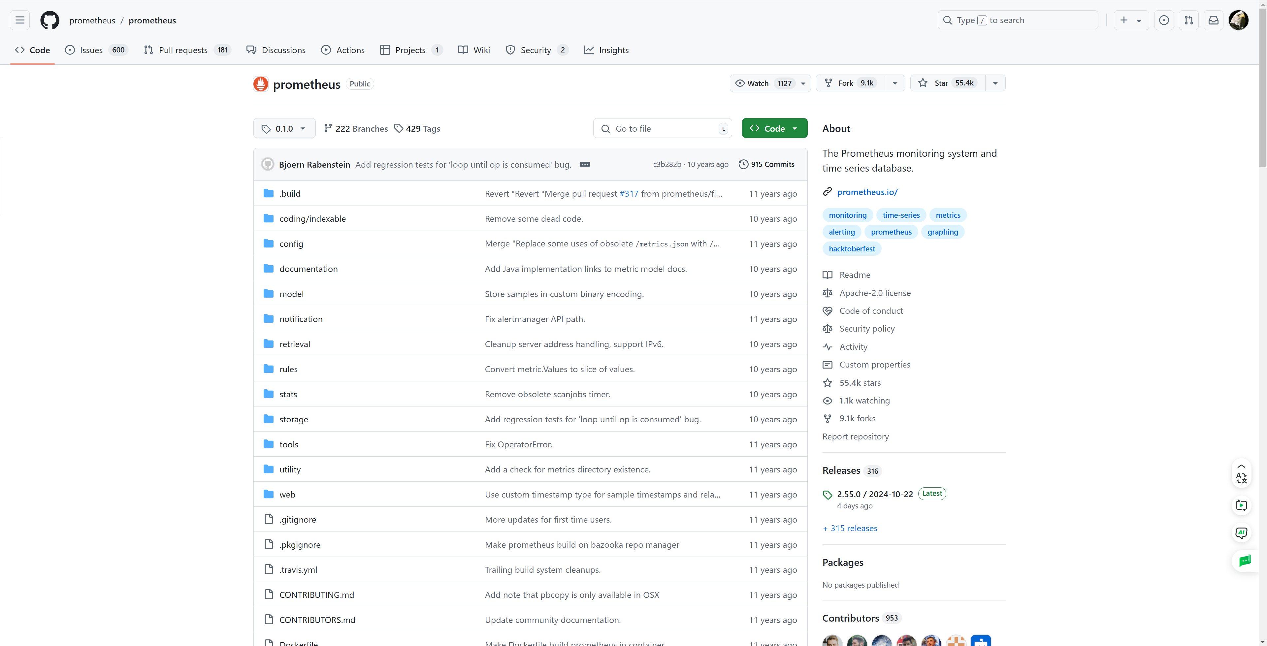Open the Insights tab

pos(606,50)
